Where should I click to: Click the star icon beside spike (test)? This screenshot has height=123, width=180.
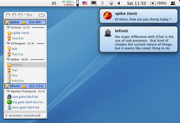[x=9, y=33]
